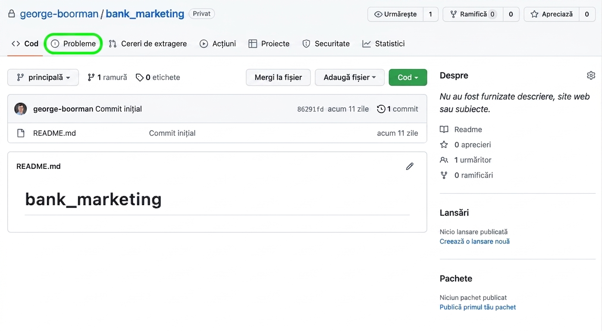
Task: Open the Probleme tab
Action: point(73,44)
